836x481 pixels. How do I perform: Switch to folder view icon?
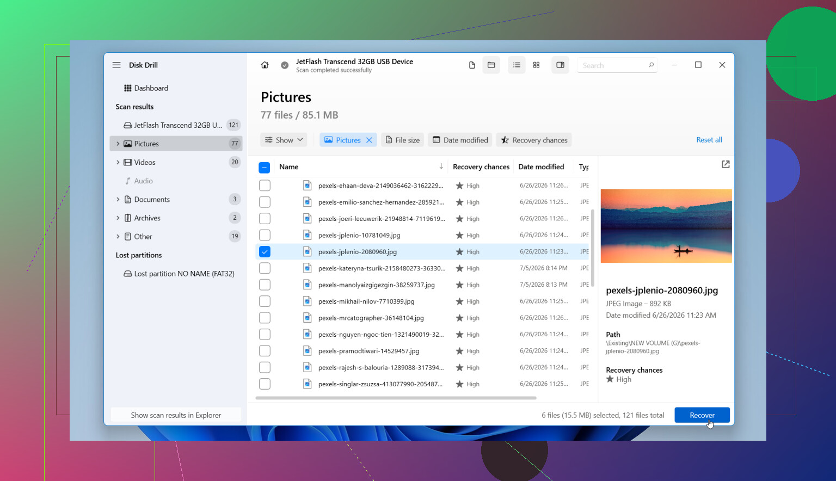pos(491,65)
